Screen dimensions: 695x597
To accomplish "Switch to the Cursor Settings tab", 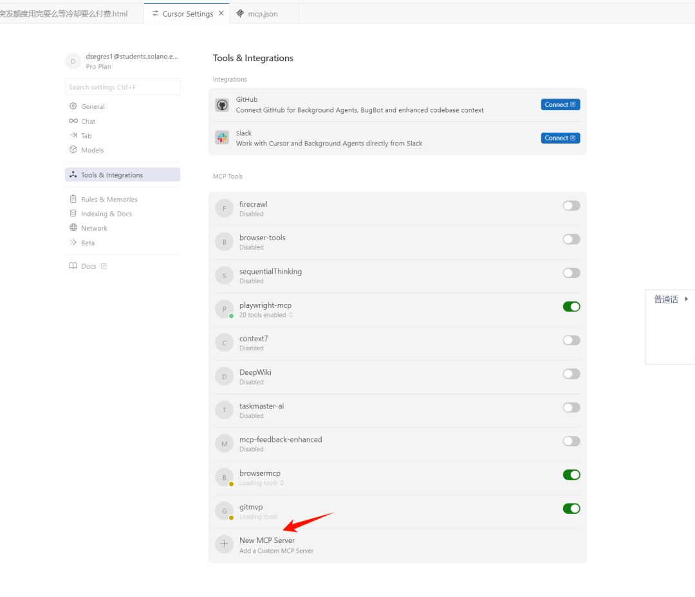I will coord(187,14).
